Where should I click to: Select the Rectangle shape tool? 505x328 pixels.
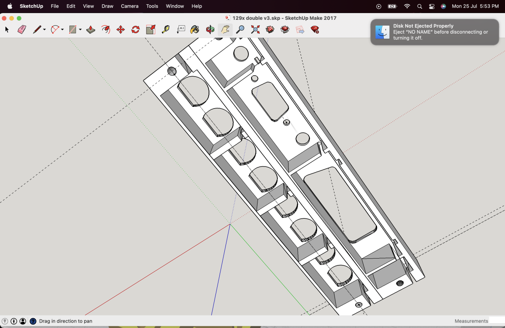(73, 29)
